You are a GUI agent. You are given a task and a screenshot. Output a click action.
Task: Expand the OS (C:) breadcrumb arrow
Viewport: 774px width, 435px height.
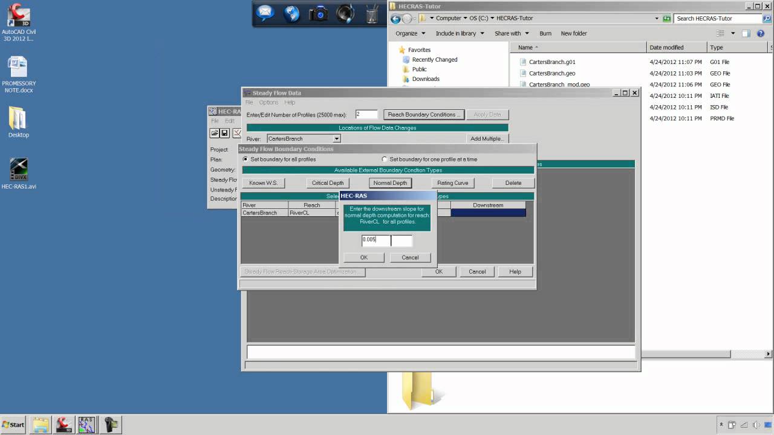492,19
